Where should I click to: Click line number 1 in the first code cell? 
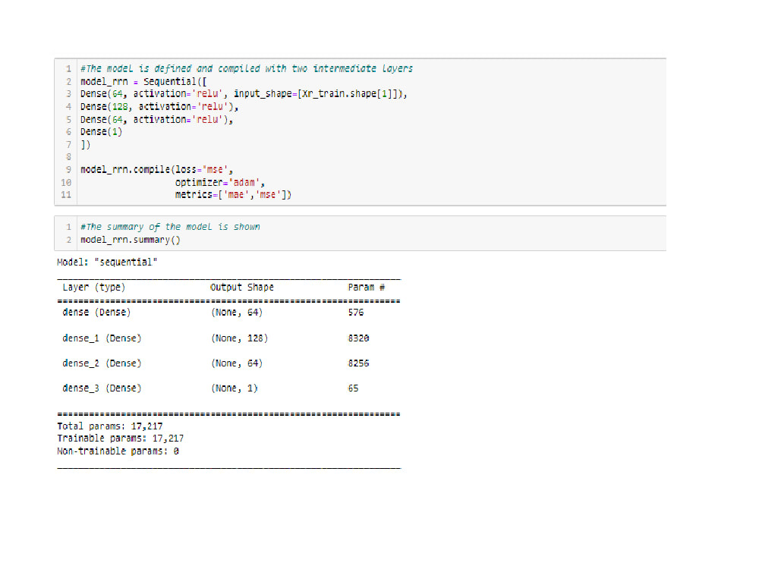click(x=68, y=68)
